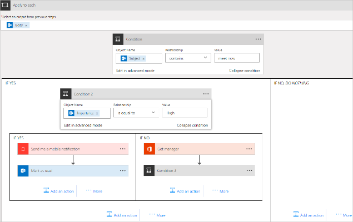This screenshot has height=222, width=353.
Task: Click the Apply to each loop icon
Action: coord(7,5)
